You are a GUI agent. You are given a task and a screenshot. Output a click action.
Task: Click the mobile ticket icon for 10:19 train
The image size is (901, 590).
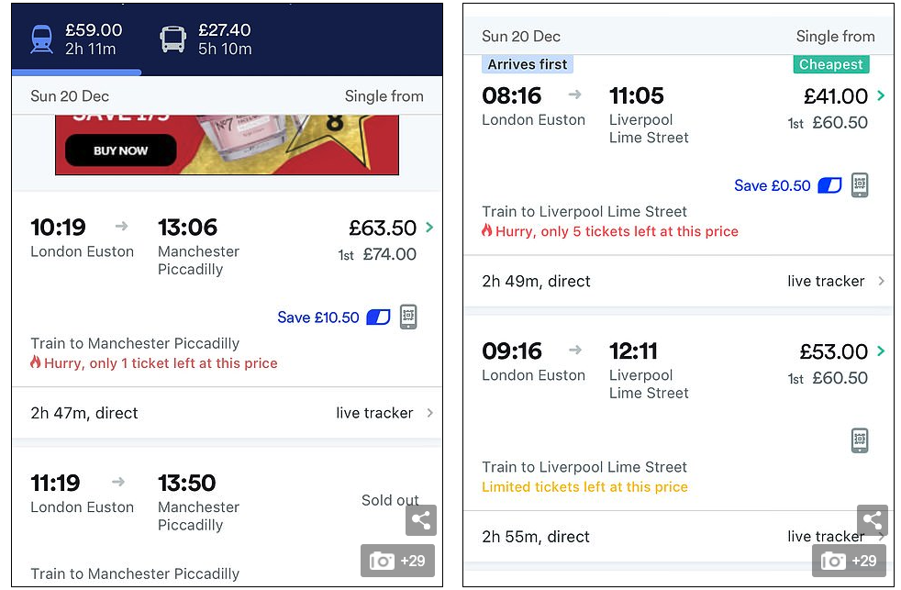[x=408, y=317]
